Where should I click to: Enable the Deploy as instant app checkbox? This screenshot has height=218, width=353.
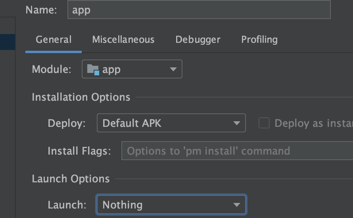(x=264, y=123)
